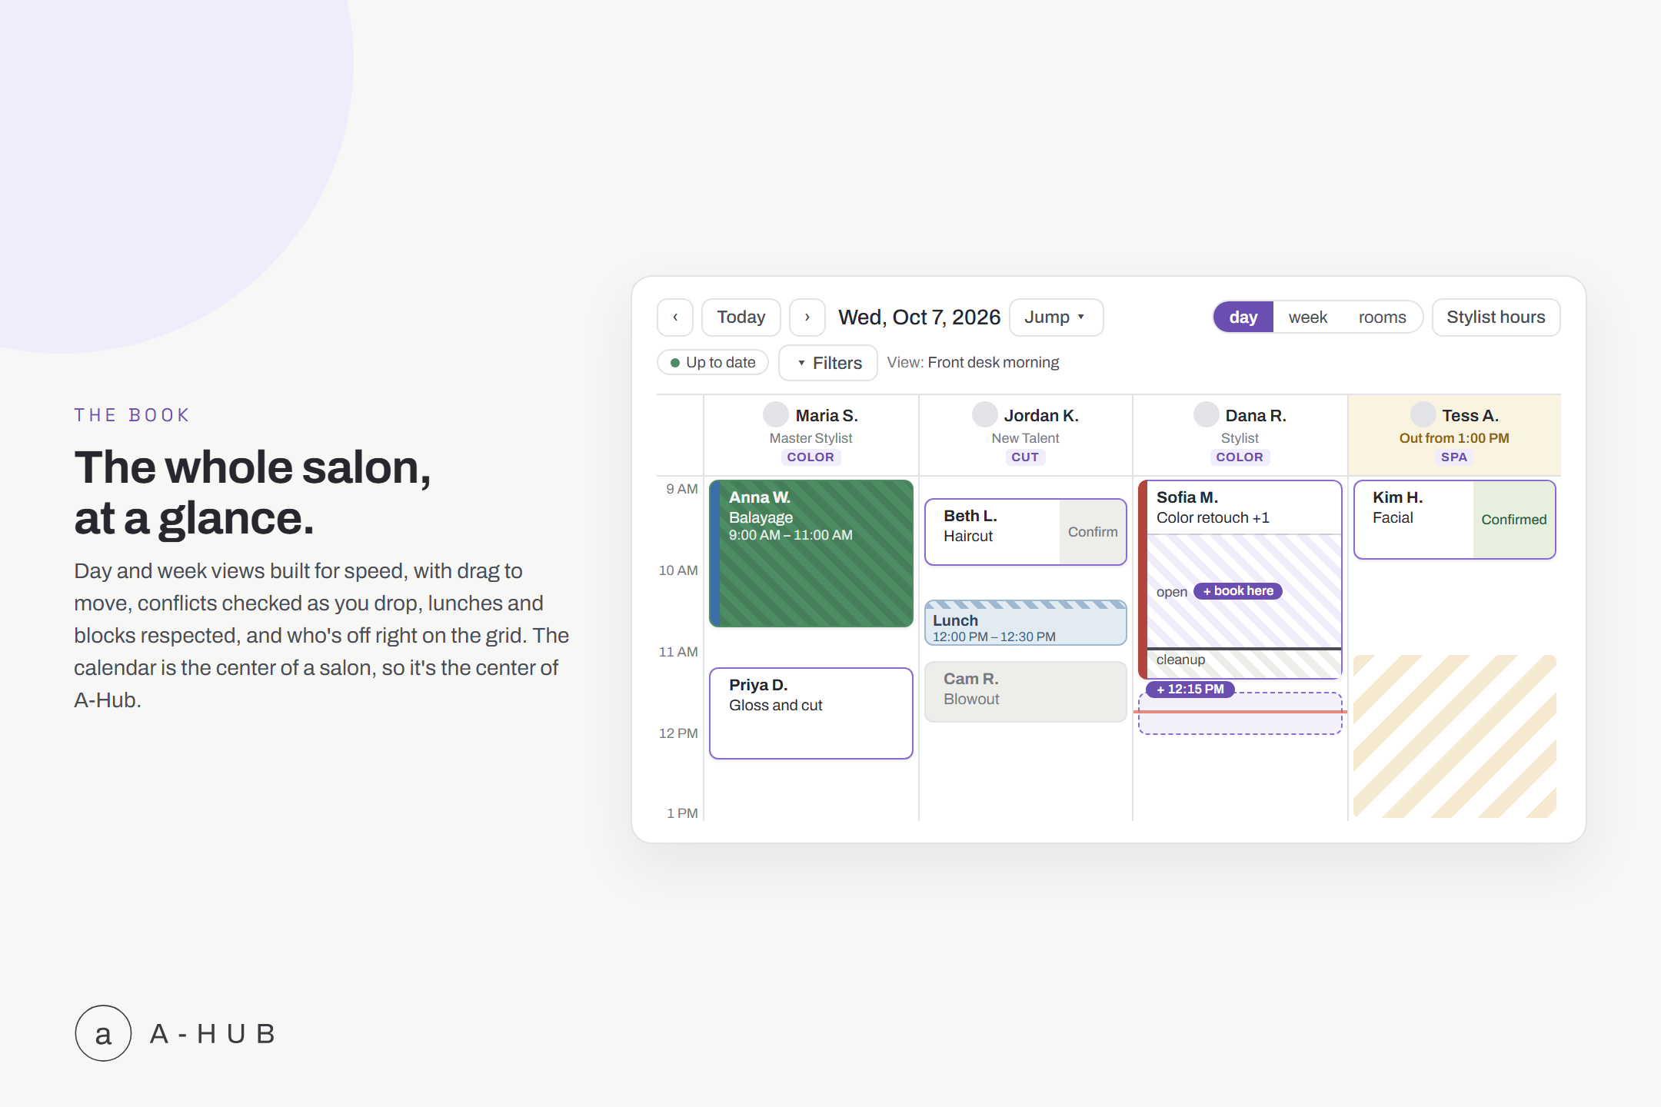Switch to the rooms view tab
Viewport: 1661px width, 1107px height.
pos(1382,317)
